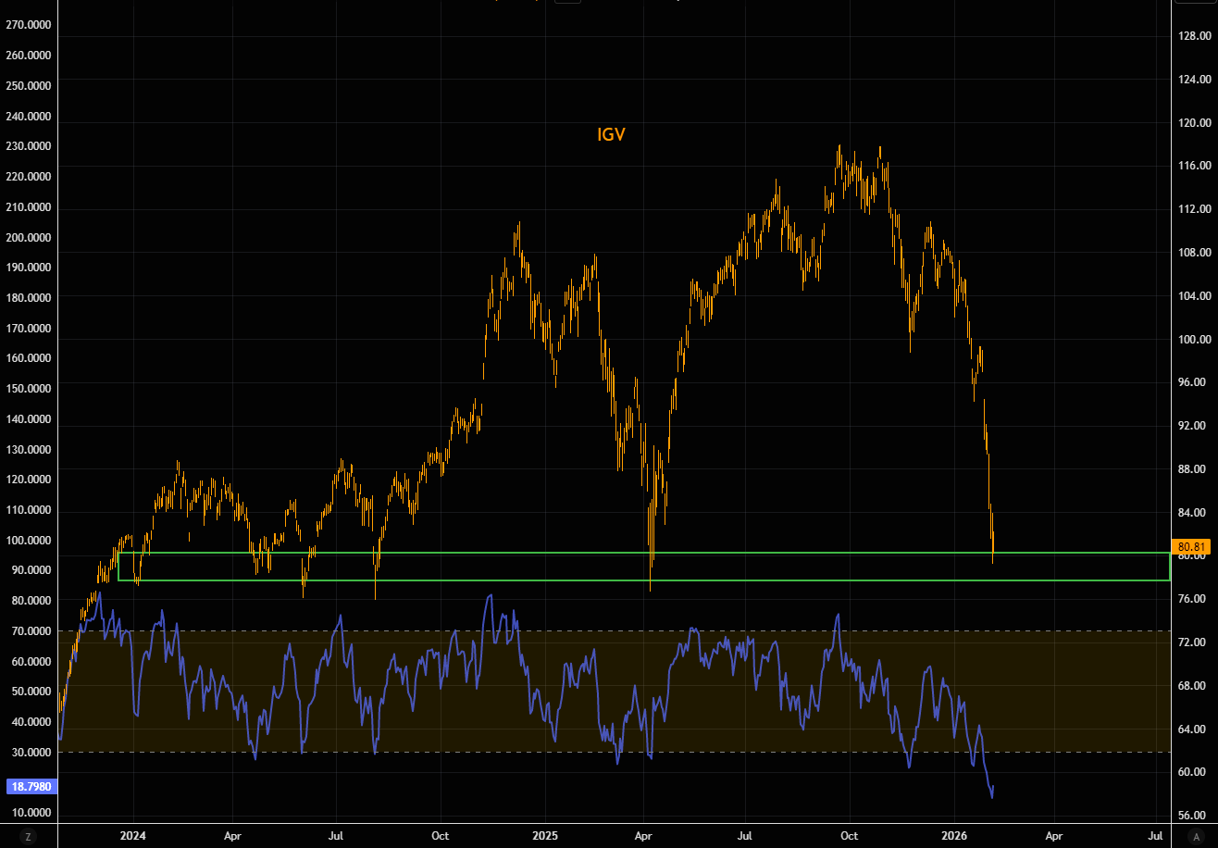Viewport: 1218px width, 848px height.
Task: Select the orange IGV text label
Action: click(x=611, y=135)
